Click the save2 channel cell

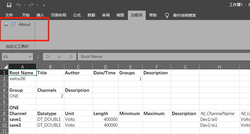23,125
